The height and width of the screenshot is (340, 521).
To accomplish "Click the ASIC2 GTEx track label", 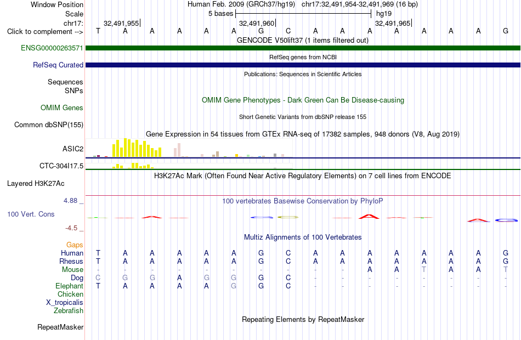I will [73, 149].
